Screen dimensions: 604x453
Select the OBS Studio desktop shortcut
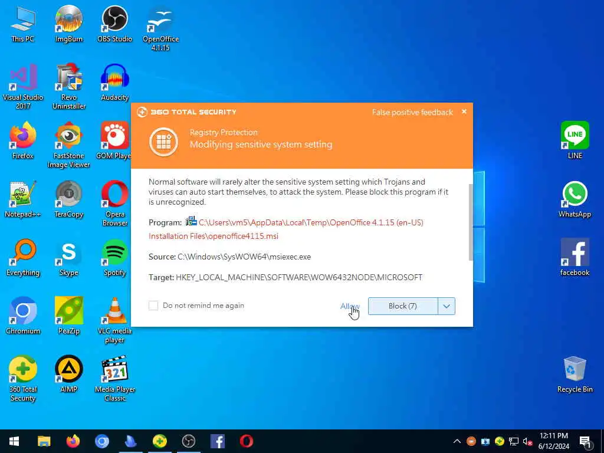tap(114, 24)
